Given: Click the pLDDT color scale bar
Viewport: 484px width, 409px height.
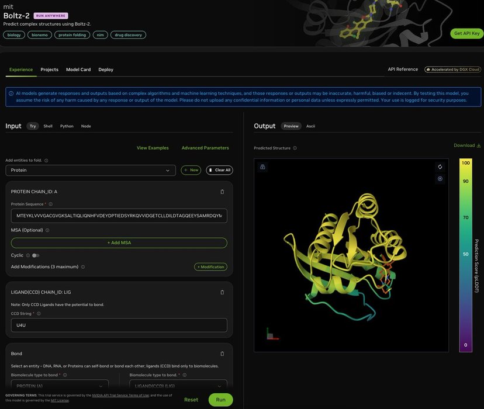Looking at the screenshot, I should pos(465,255).
